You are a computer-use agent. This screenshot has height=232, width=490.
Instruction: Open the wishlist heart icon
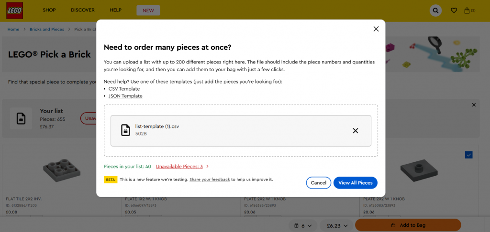[454, 10]
